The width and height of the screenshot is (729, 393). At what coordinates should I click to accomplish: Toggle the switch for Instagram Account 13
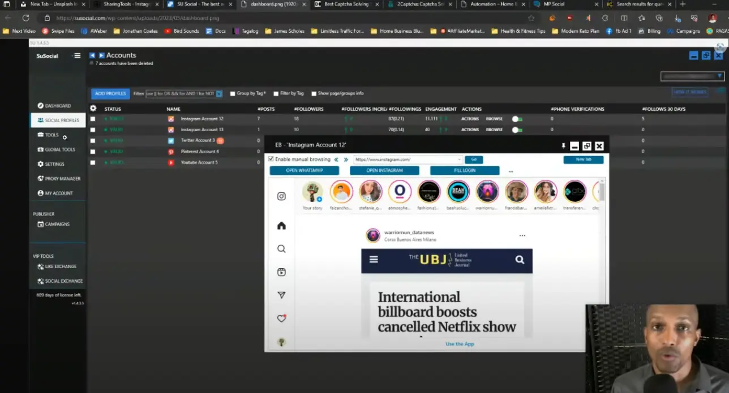tap(516, 129)
